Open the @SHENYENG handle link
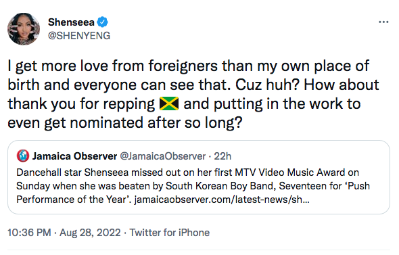 (79, 36)
